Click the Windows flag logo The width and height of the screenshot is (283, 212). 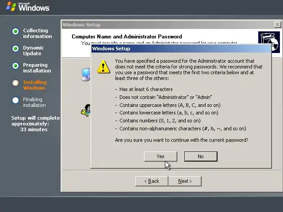pos(11,7)
